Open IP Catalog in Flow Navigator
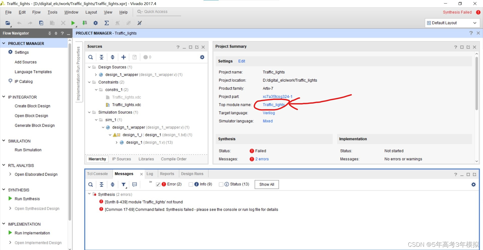This screenshot has height=250, width=483. coord(24,81)
